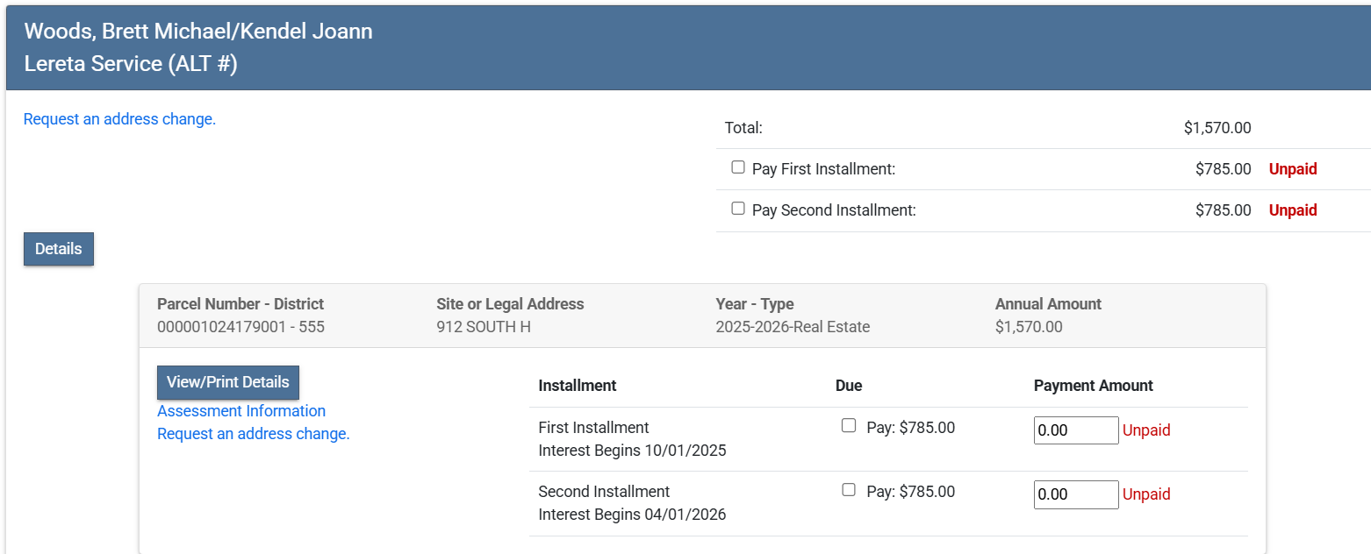The width and height of the screenshot is (1371, 554).
Task: Click the 2025-2026-Real Estate year type text
Action: (x=793, y=327)
